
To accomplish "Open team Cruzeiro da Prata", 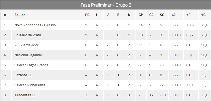I will click(28, 35).
